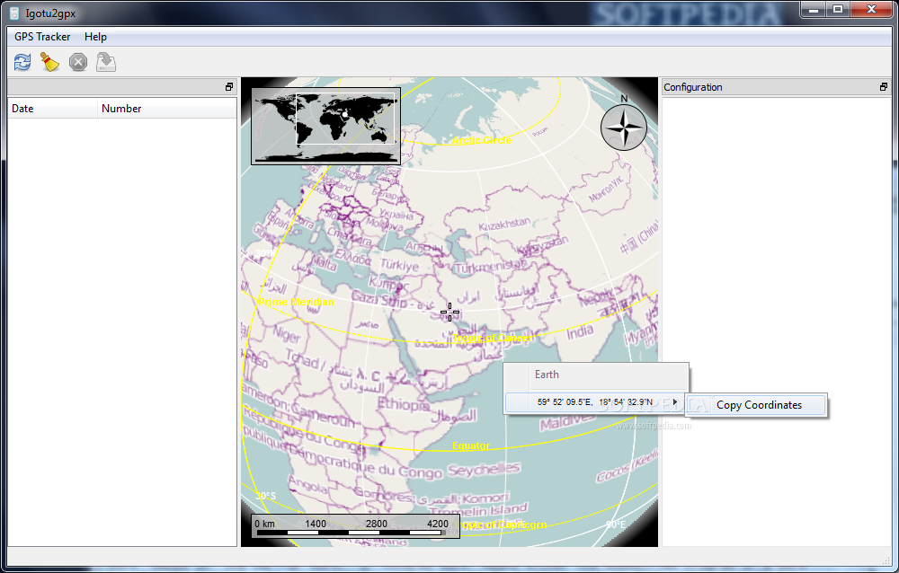Click the Configuration panel title
The height and width of the screenshot is (573, 899).
(x=692, y=87)
